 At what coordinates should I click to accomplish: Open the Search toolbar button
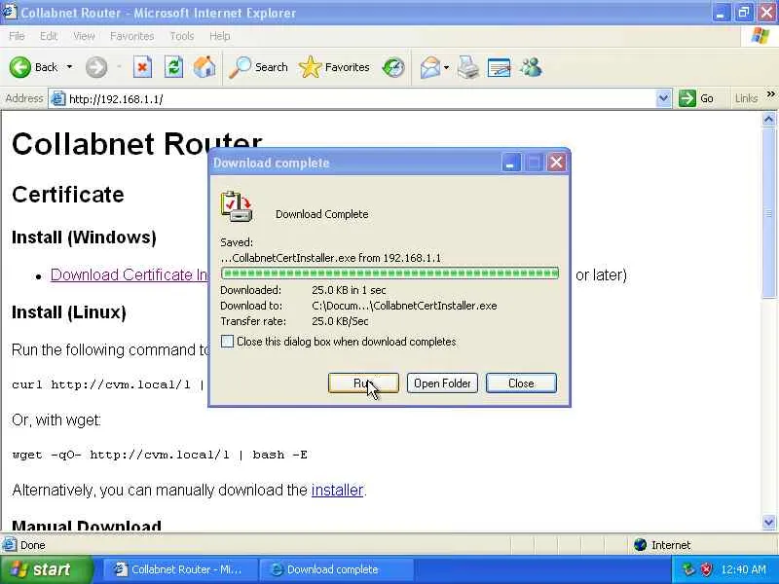click(x=258, y=67)
